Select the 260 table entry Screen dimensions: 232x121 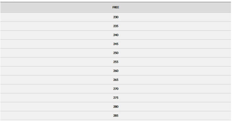click(116, 71)
